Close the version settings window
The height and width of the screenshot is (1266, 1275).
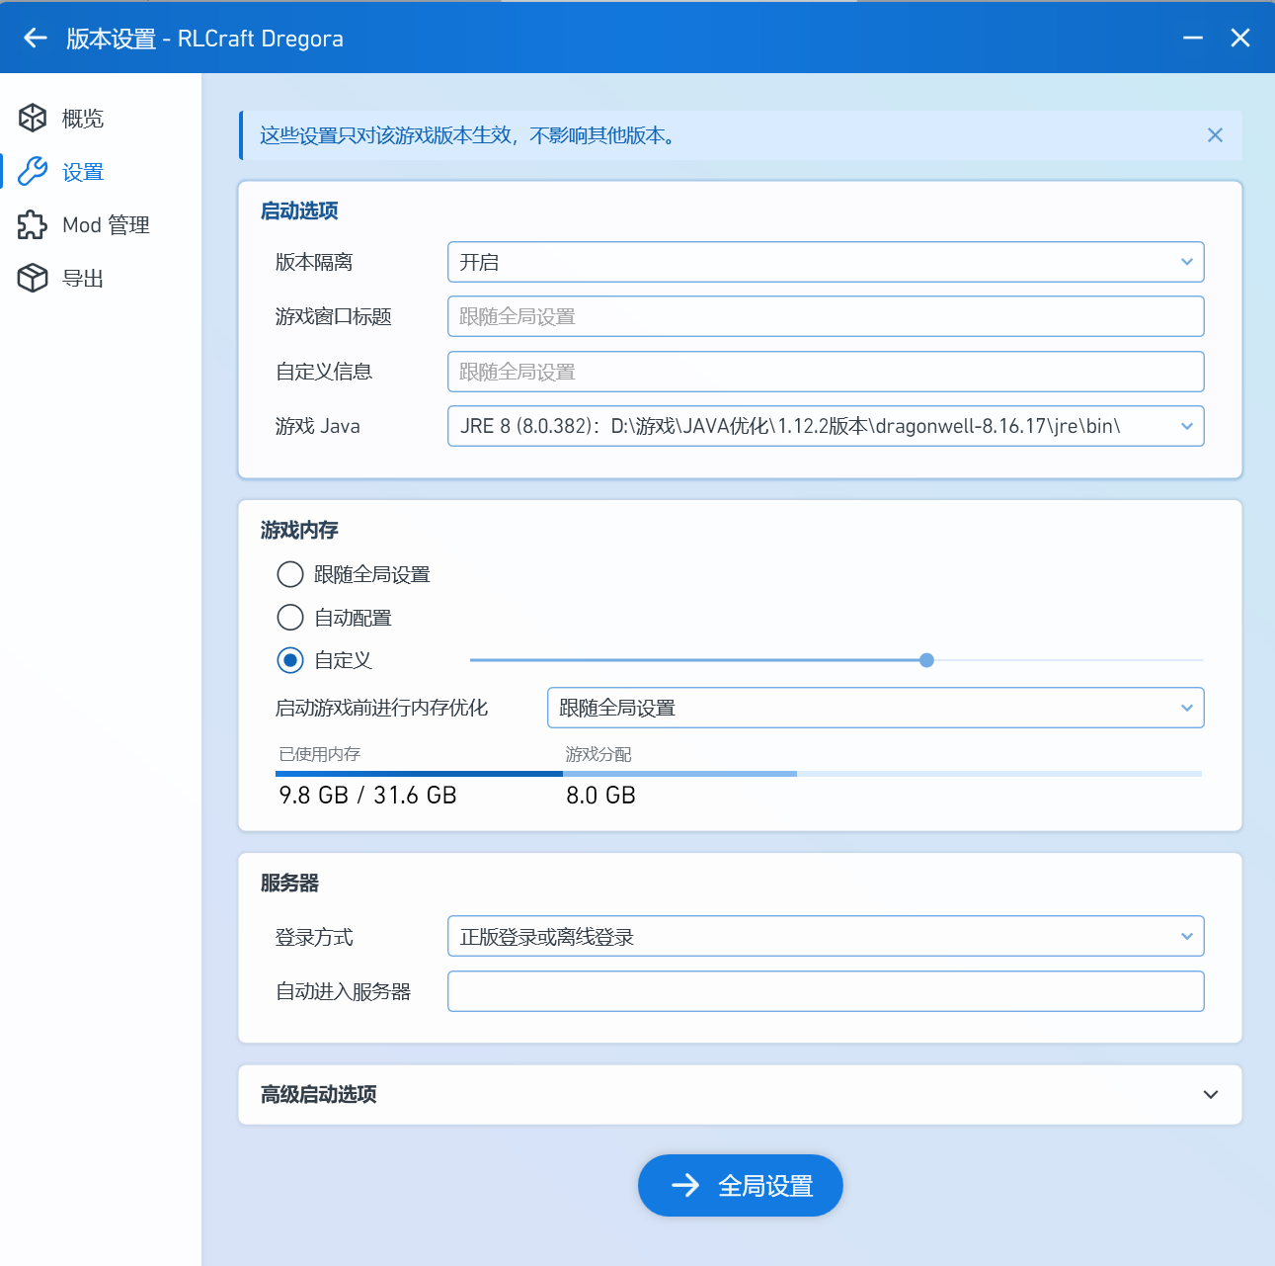1240,38
